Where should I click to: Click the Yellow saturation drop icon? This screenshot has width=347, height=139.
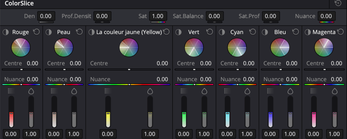150,91
